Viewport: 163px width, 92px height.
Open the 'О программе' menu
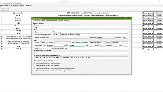pos(17,3)
